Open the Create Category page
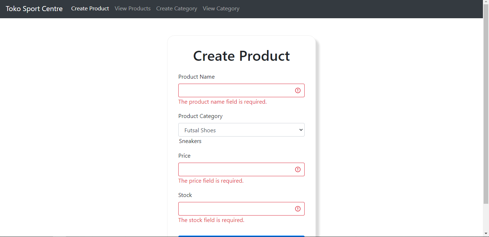The height and width of the screenshot is (237, 489). 176,9
